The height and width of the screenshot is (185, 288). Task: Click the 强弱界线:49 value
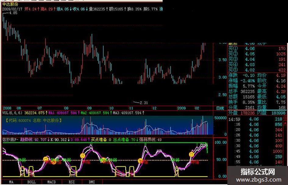pyautogui.click(x=150, y=140)
